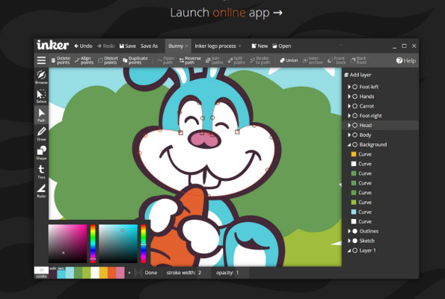Click Join paths
This screenshot has height=299, width=445.
(214, 61)
